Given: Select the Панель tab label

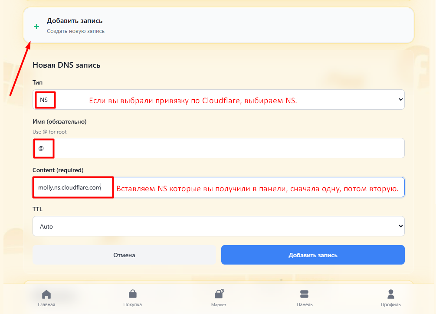Looking at the screenshot, I should tap(305, 304).
